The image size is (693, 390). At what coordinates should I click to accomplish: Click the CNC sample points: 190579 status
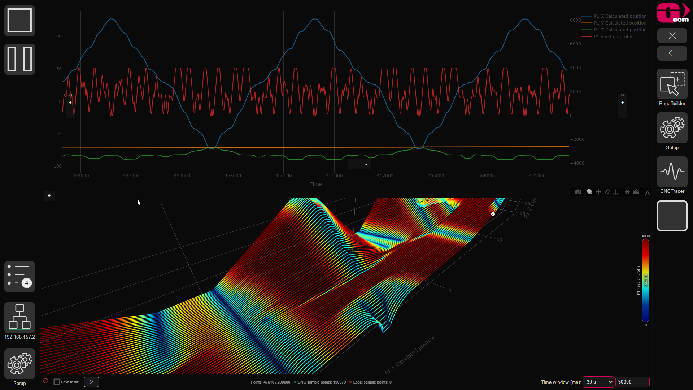(320, 382)
